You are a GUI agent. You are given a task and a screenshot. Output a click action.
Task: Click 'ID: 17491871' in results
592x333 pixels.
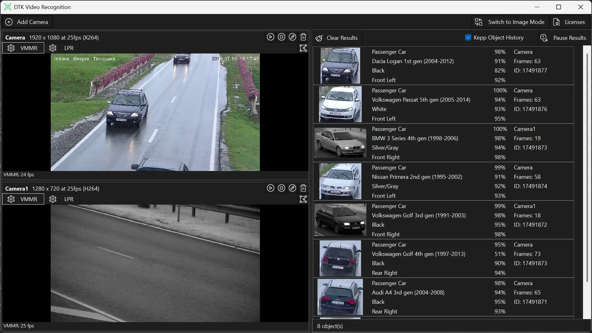pyautogui.click(x=530, y=302)
